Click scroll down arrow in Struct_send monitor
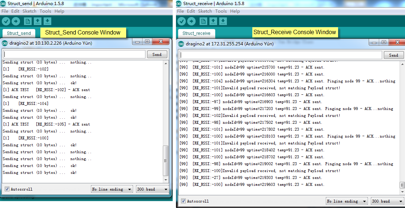This screenshot has height=208, width=405. pos(166,180)
